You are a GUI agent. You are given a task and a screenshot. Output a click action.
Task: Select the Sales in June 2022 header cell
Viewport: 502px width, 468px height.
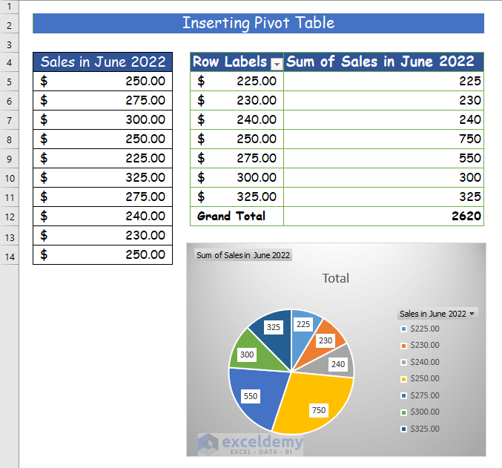click(103, 62)
